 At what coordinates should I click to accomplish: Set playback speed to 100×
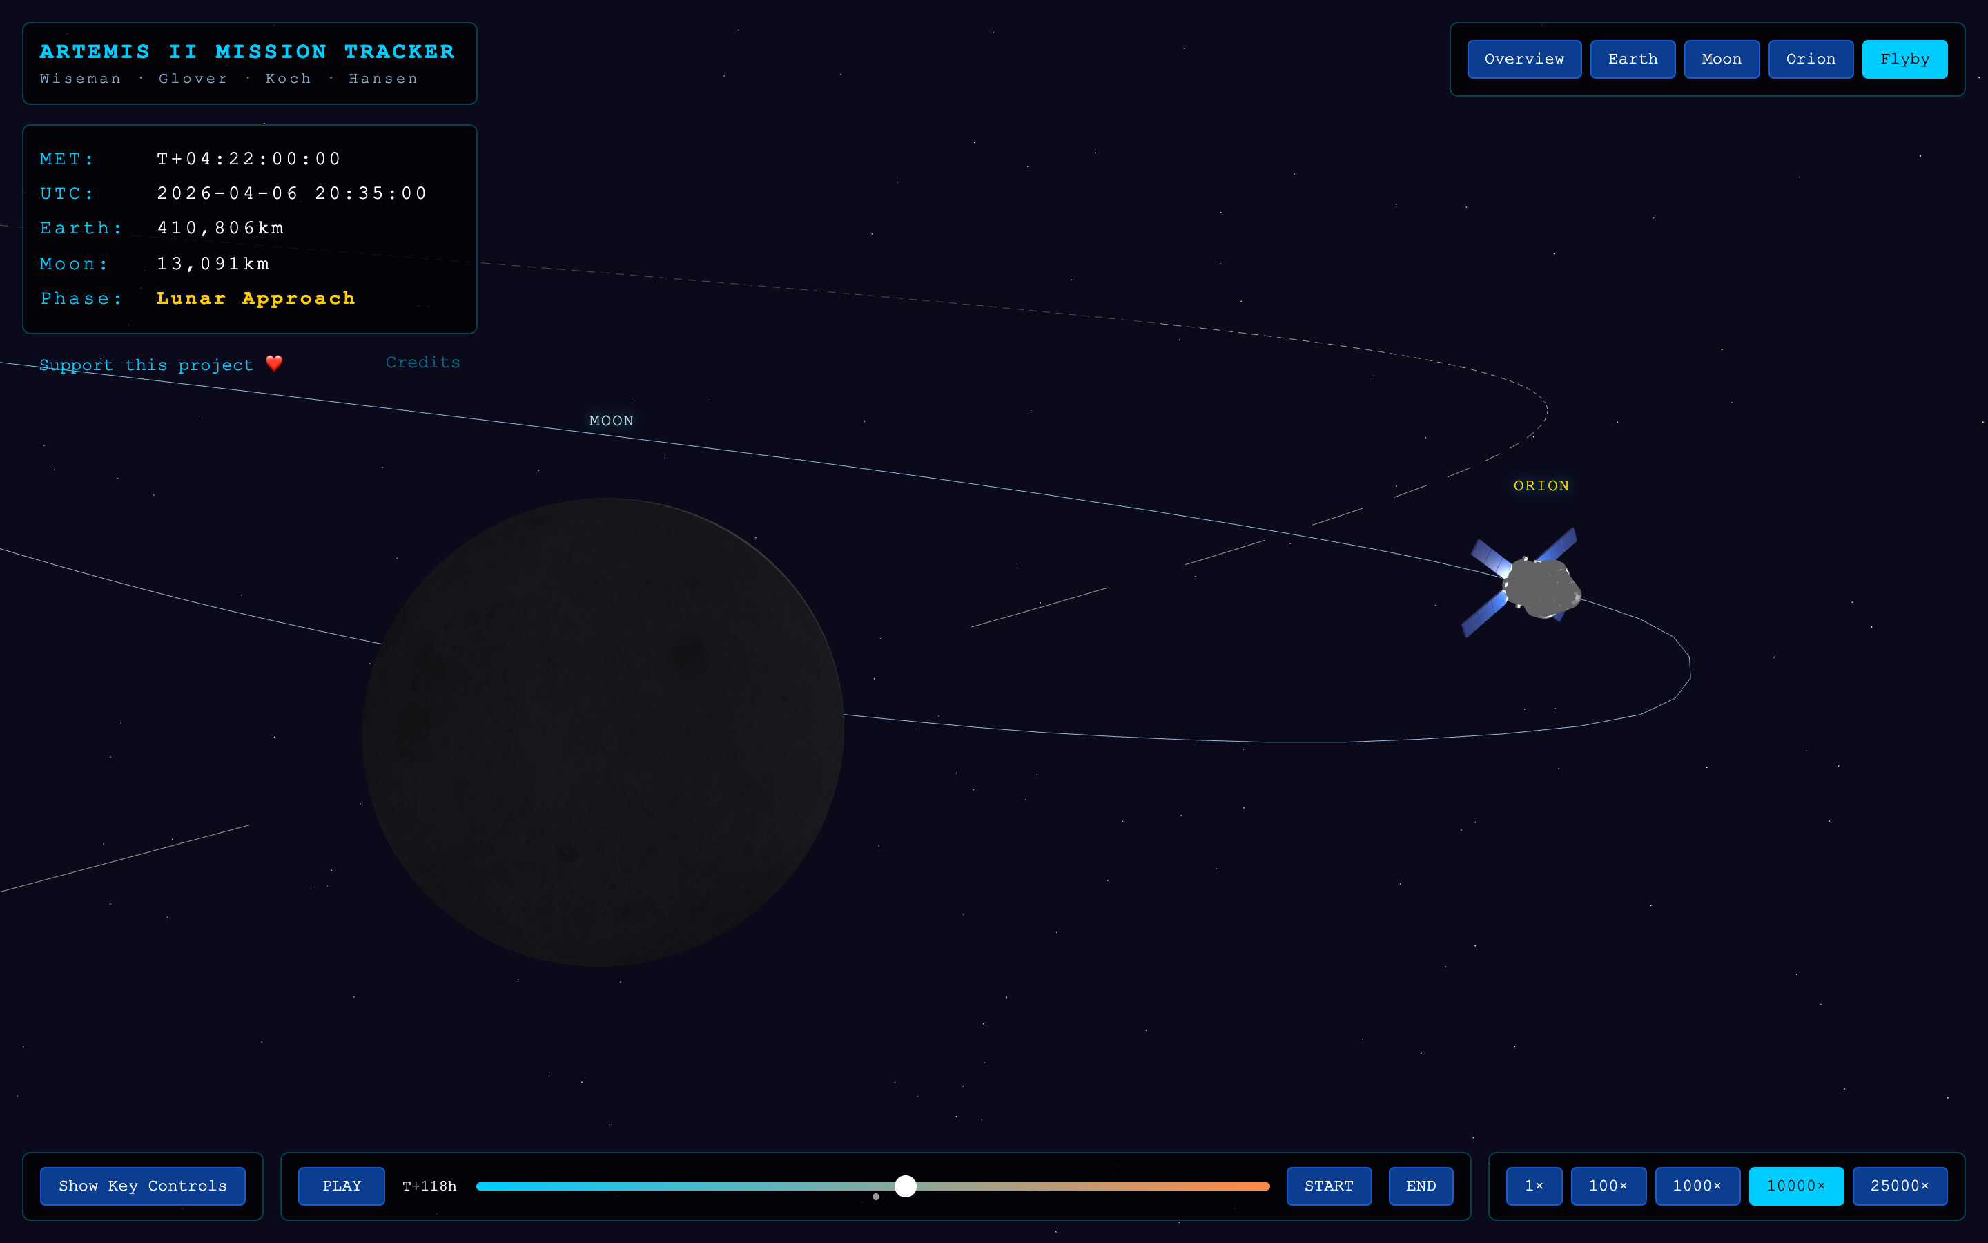pyautogui.click(x=1608, y=1186)
